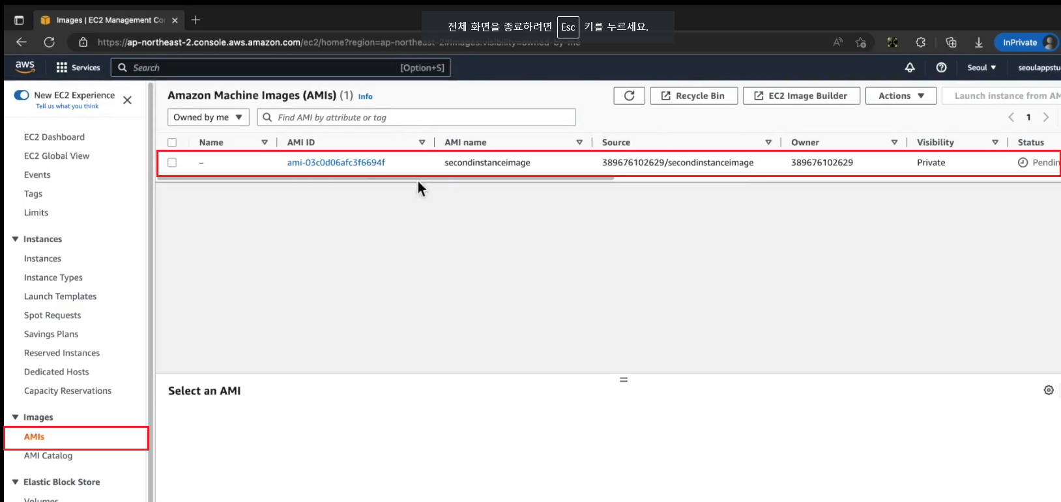Open browser tab actions menu icon
Screen dimensions: 1061x502
coord(19,20)
